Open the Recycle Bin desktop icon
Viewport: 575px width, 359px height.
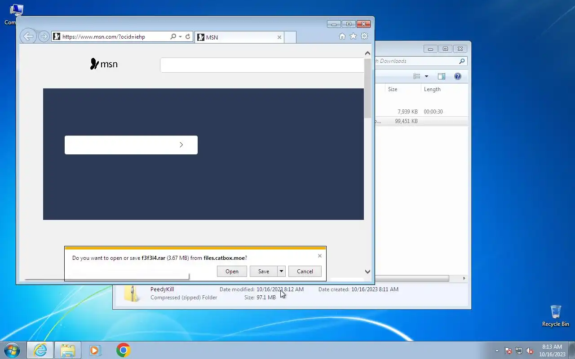pyautogui.click(x=556, y=316)
